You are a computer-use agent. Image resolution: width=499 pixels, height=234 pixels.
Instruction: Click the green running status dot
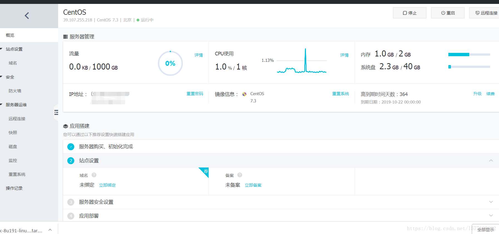pos(138,20)
